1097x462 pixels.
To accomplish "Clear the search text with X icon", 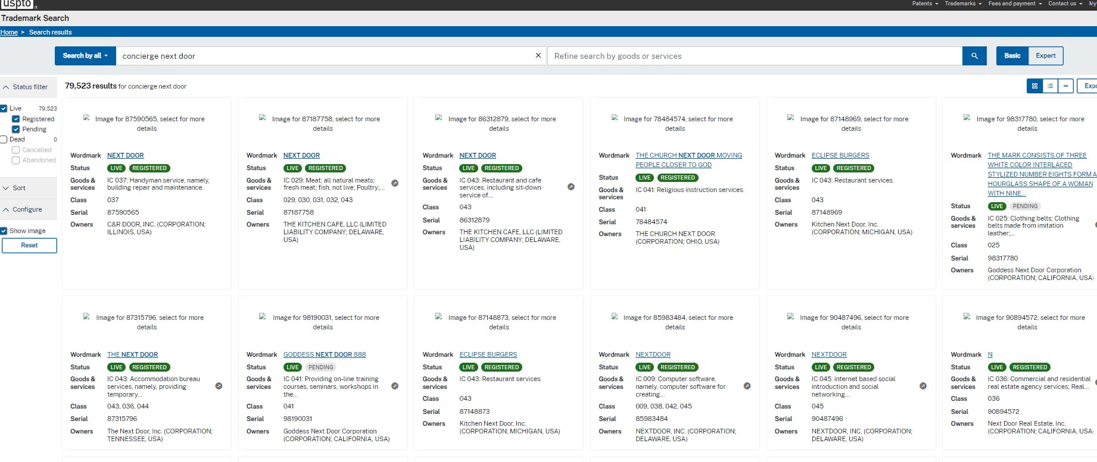I will pyautogui.click(x=538, y=55).
